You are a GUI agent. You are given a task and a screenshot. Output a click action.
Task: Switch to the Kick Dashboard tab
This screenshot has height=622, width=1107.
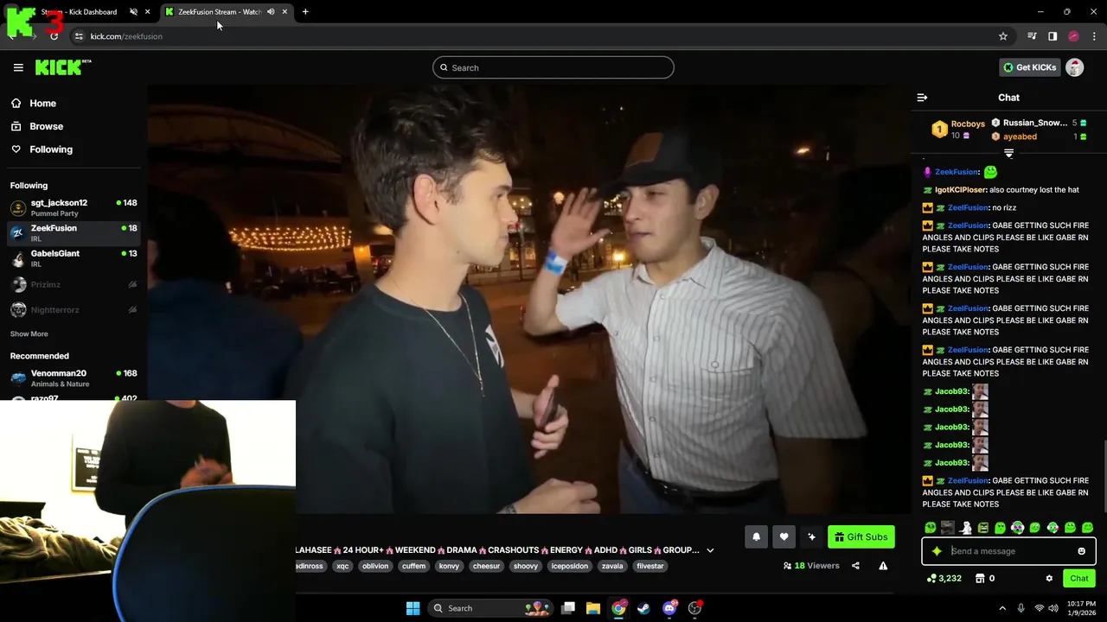click(x=79, y=12)
